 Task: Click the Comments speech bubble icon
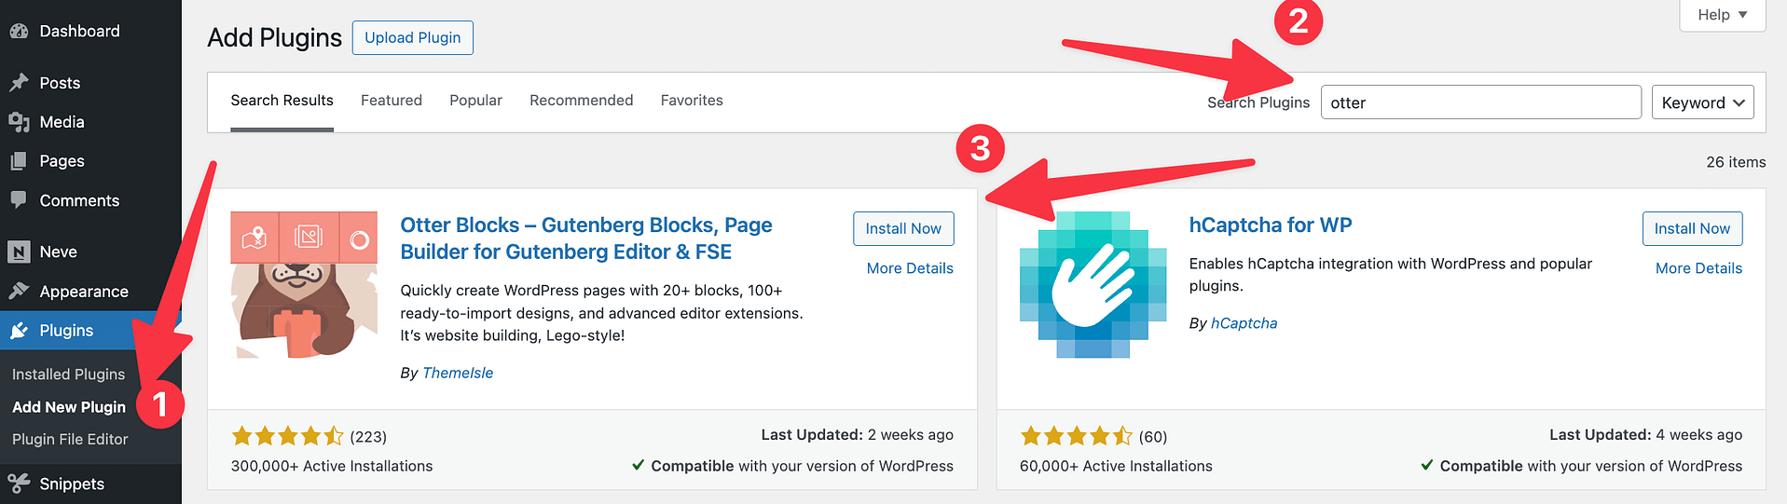(19, 199)
